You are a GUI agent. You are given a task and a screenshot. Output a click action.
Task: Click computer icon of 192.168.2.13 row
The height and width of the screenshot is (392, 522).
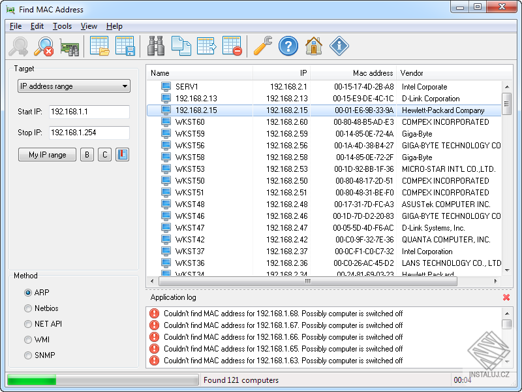166,99
